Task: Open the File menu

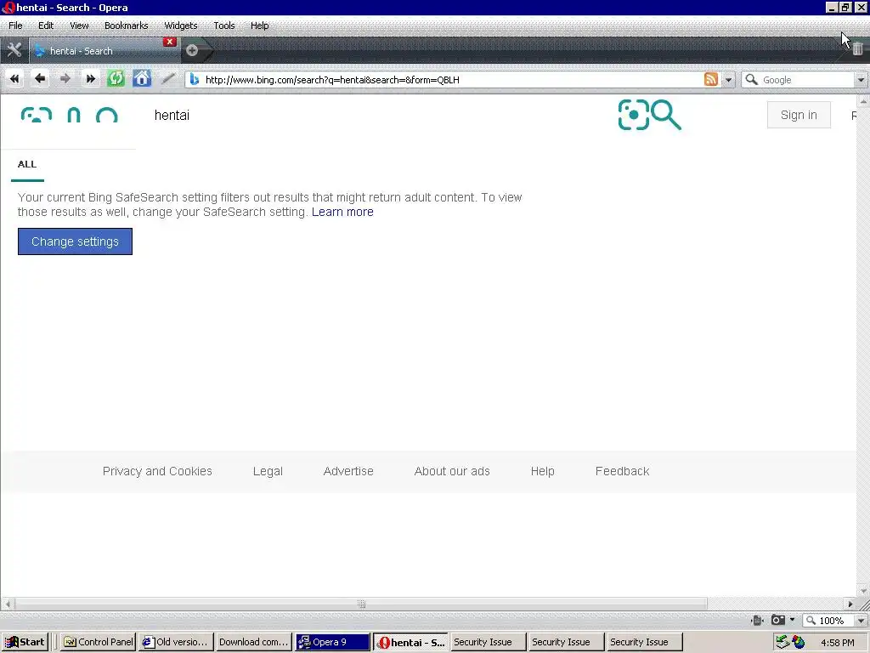Action: click(15, 26)
